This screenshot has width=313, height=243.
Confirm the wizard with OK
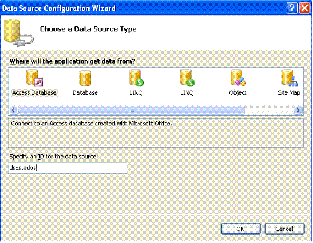(240, 229)
